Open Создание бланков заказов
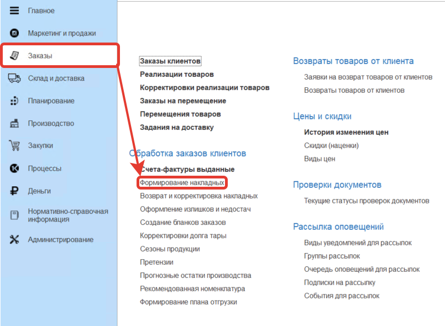Image resolution: width=445 pixels, height=326 pixels. coord(183,223)
